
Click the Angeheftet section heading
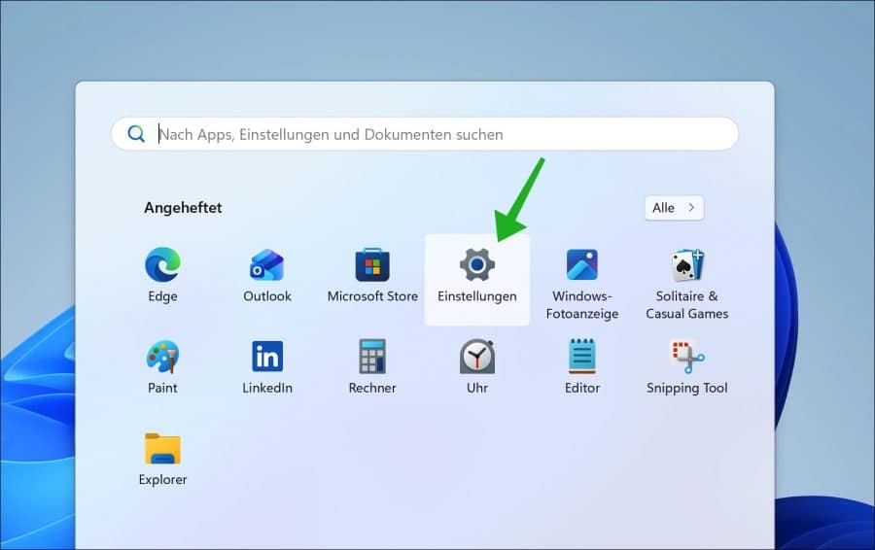[183, 208]
